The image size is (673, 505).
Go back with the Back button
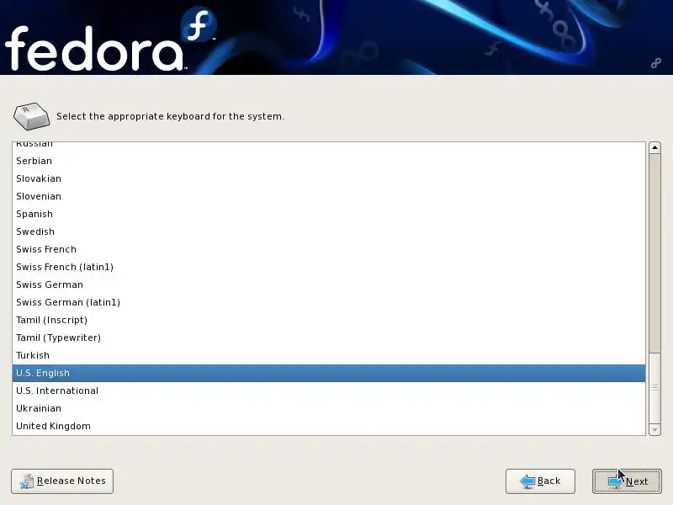pyautogui.click(x=540, y=481)
